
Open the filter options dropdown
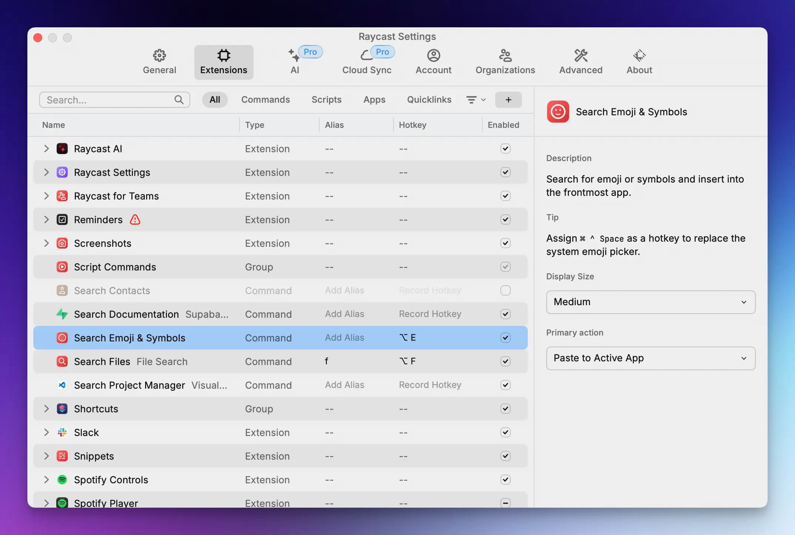coord(476,100)
